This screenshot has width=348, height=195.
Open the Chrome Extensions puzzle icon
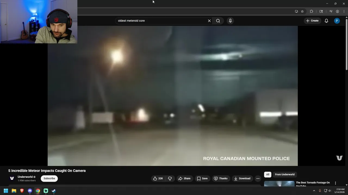pyautogui.click(x=312, y=11)
